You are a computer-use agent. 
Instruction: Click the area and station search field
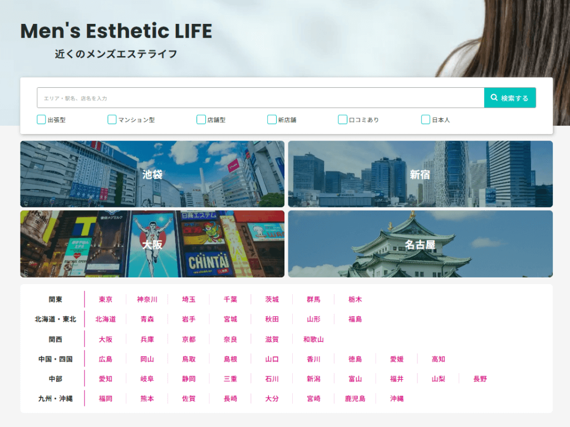coord(260,98)
